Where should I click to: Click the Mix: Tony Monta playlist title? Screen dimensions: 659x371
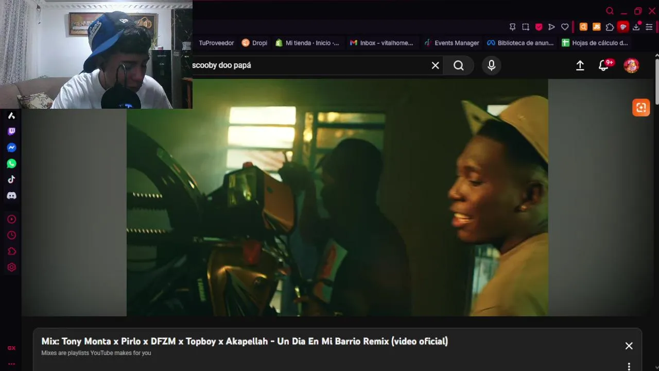click(x=245, y=341)
